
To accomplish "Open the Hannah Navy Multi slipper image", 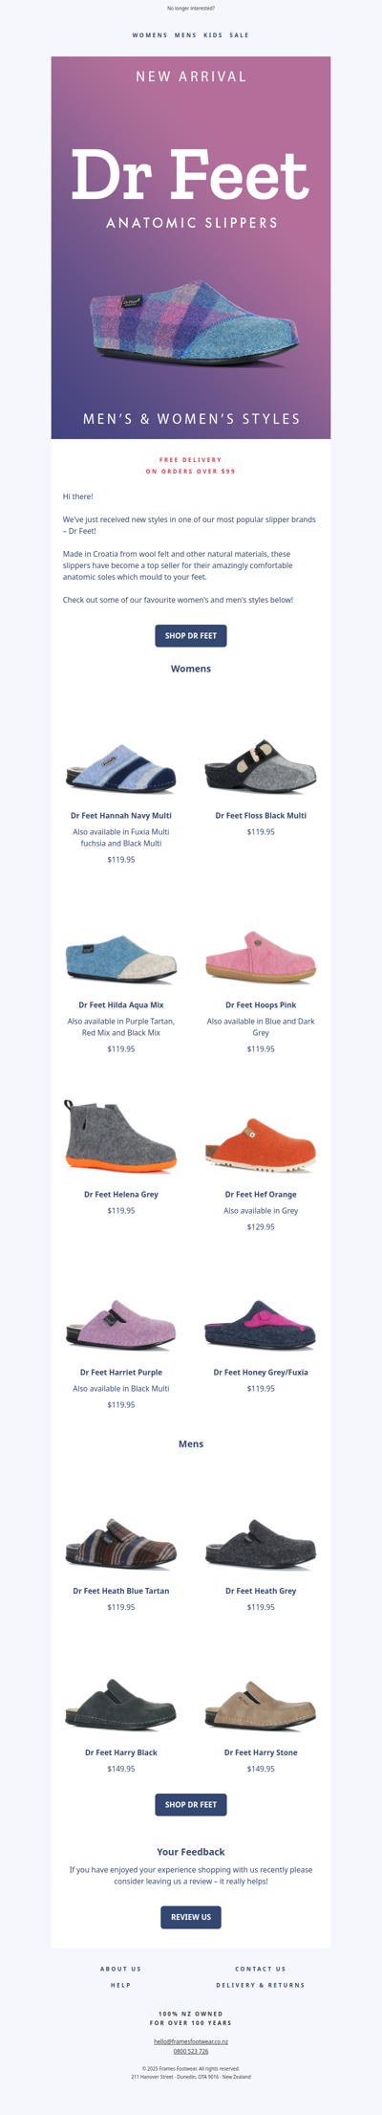I will click(x=121, y=767).
